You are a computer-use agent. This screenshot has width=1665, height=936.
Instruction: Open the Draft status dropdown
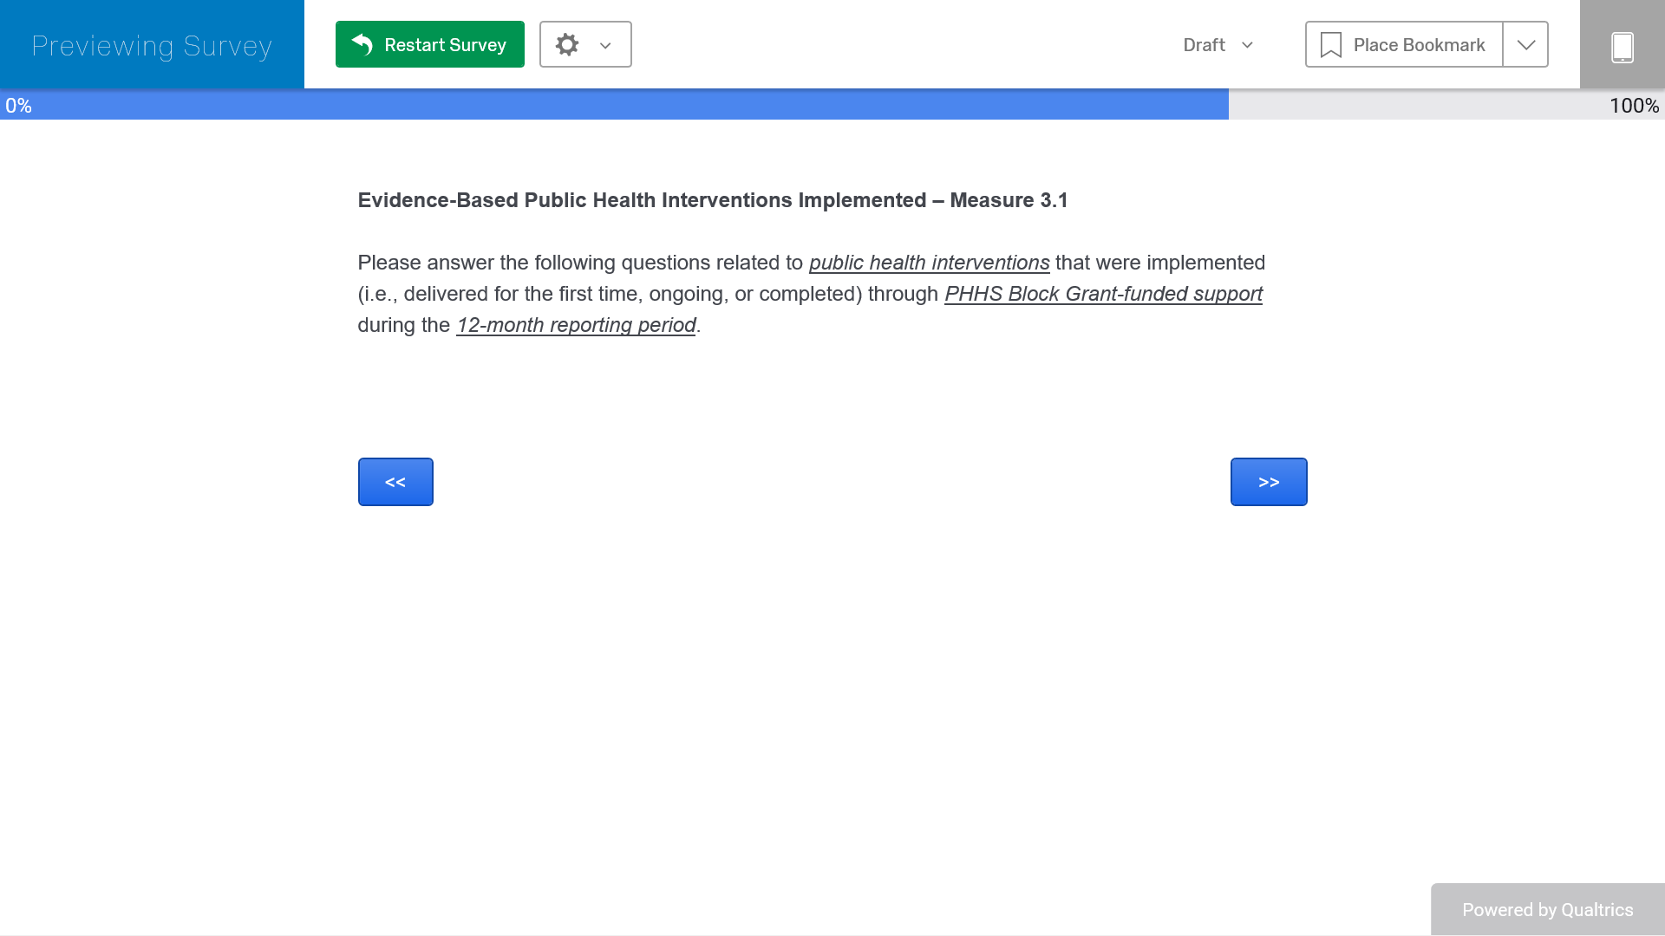pyautogui.click(x=1218, y=45)
